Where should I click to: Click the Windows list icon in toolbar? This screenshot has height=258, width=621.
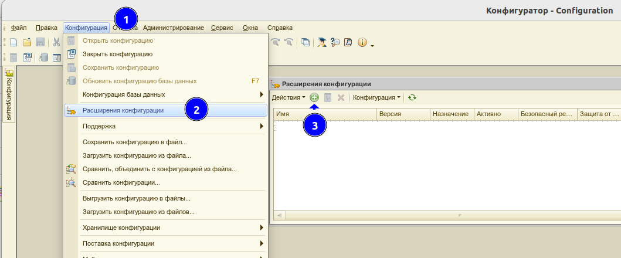306,42
